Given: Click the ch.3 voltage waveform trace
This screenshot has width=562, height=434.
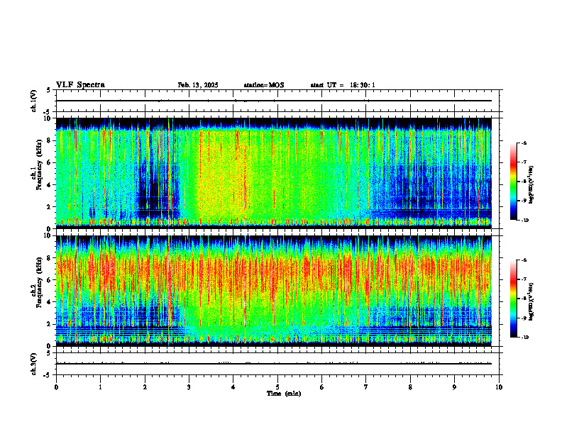Looking at the screenshot, I should [274, 364].
